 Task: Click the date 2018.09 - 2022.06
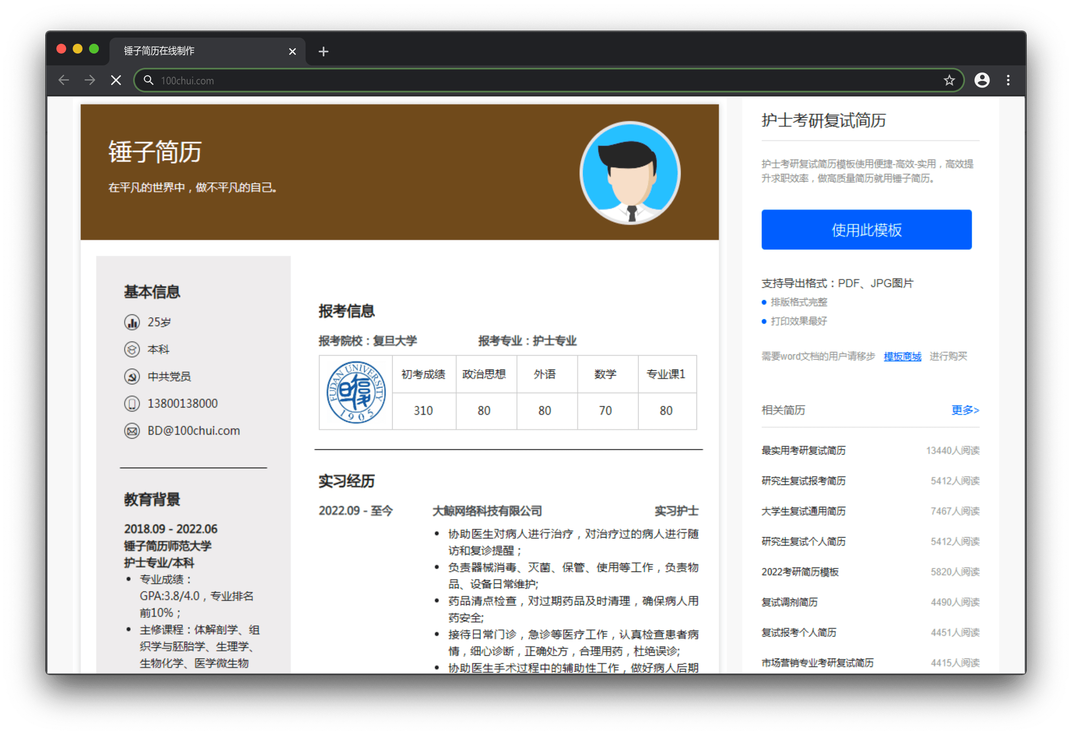[x=170, y=529]
